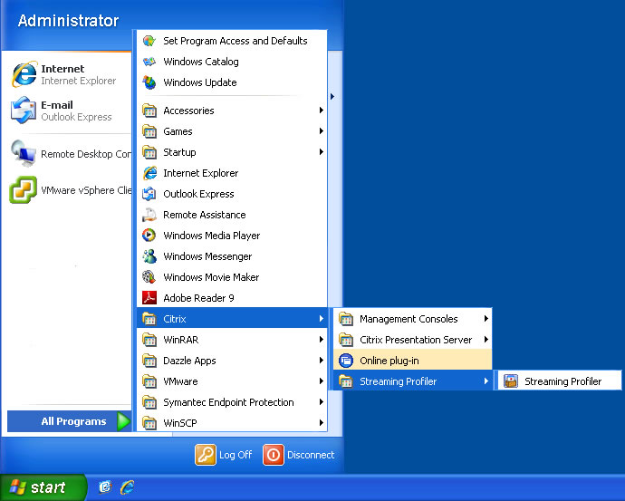Image resolution: width=625 pixels, height=501 pixels.
Task: Expand the VMware submenu arrow
Action: pos(322,381)
